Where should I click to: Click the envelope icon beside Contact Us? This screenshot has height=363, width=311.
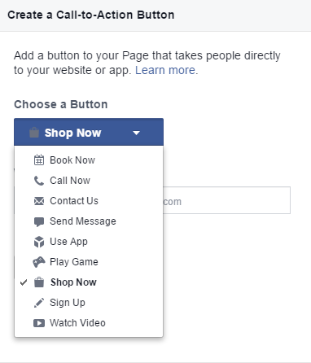pyautogui.click(x=39, y=201)
